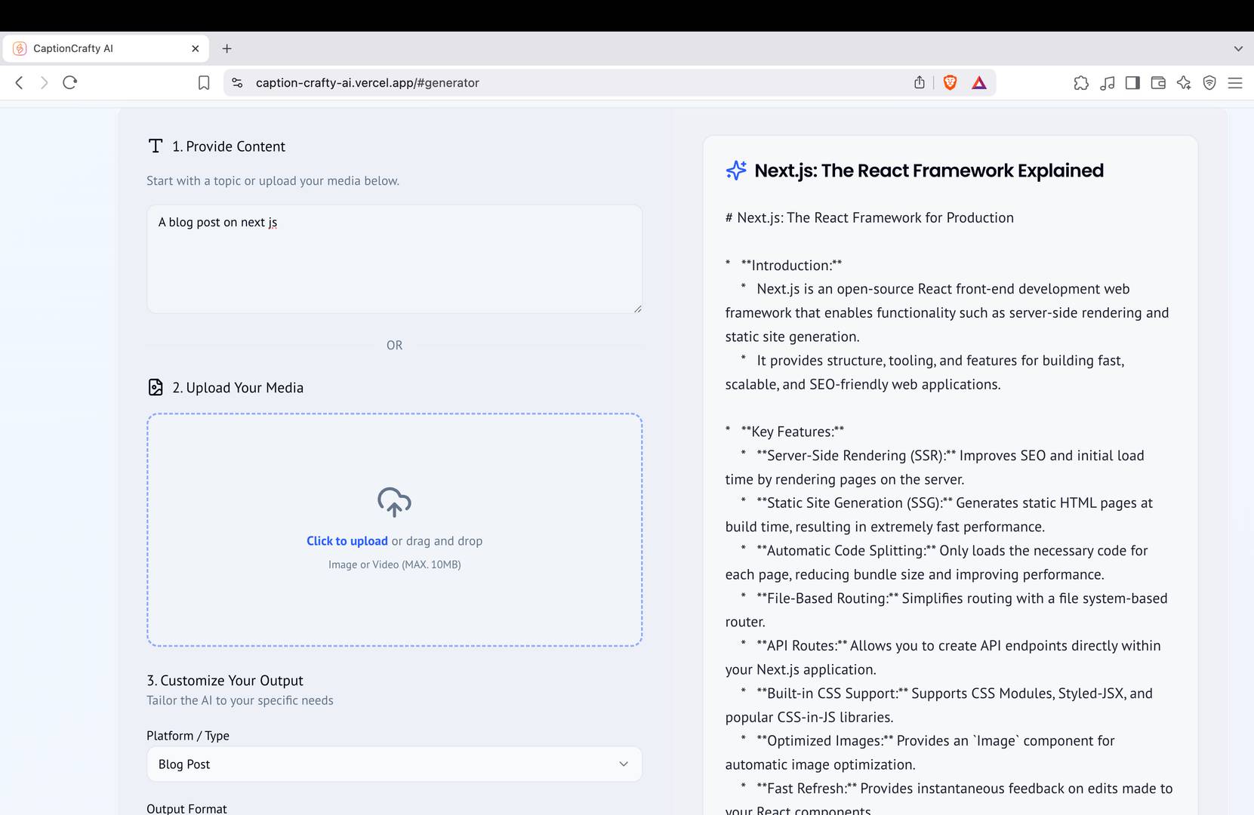Open the browser extensions puzzle icon

click(x=1081, y=83)
